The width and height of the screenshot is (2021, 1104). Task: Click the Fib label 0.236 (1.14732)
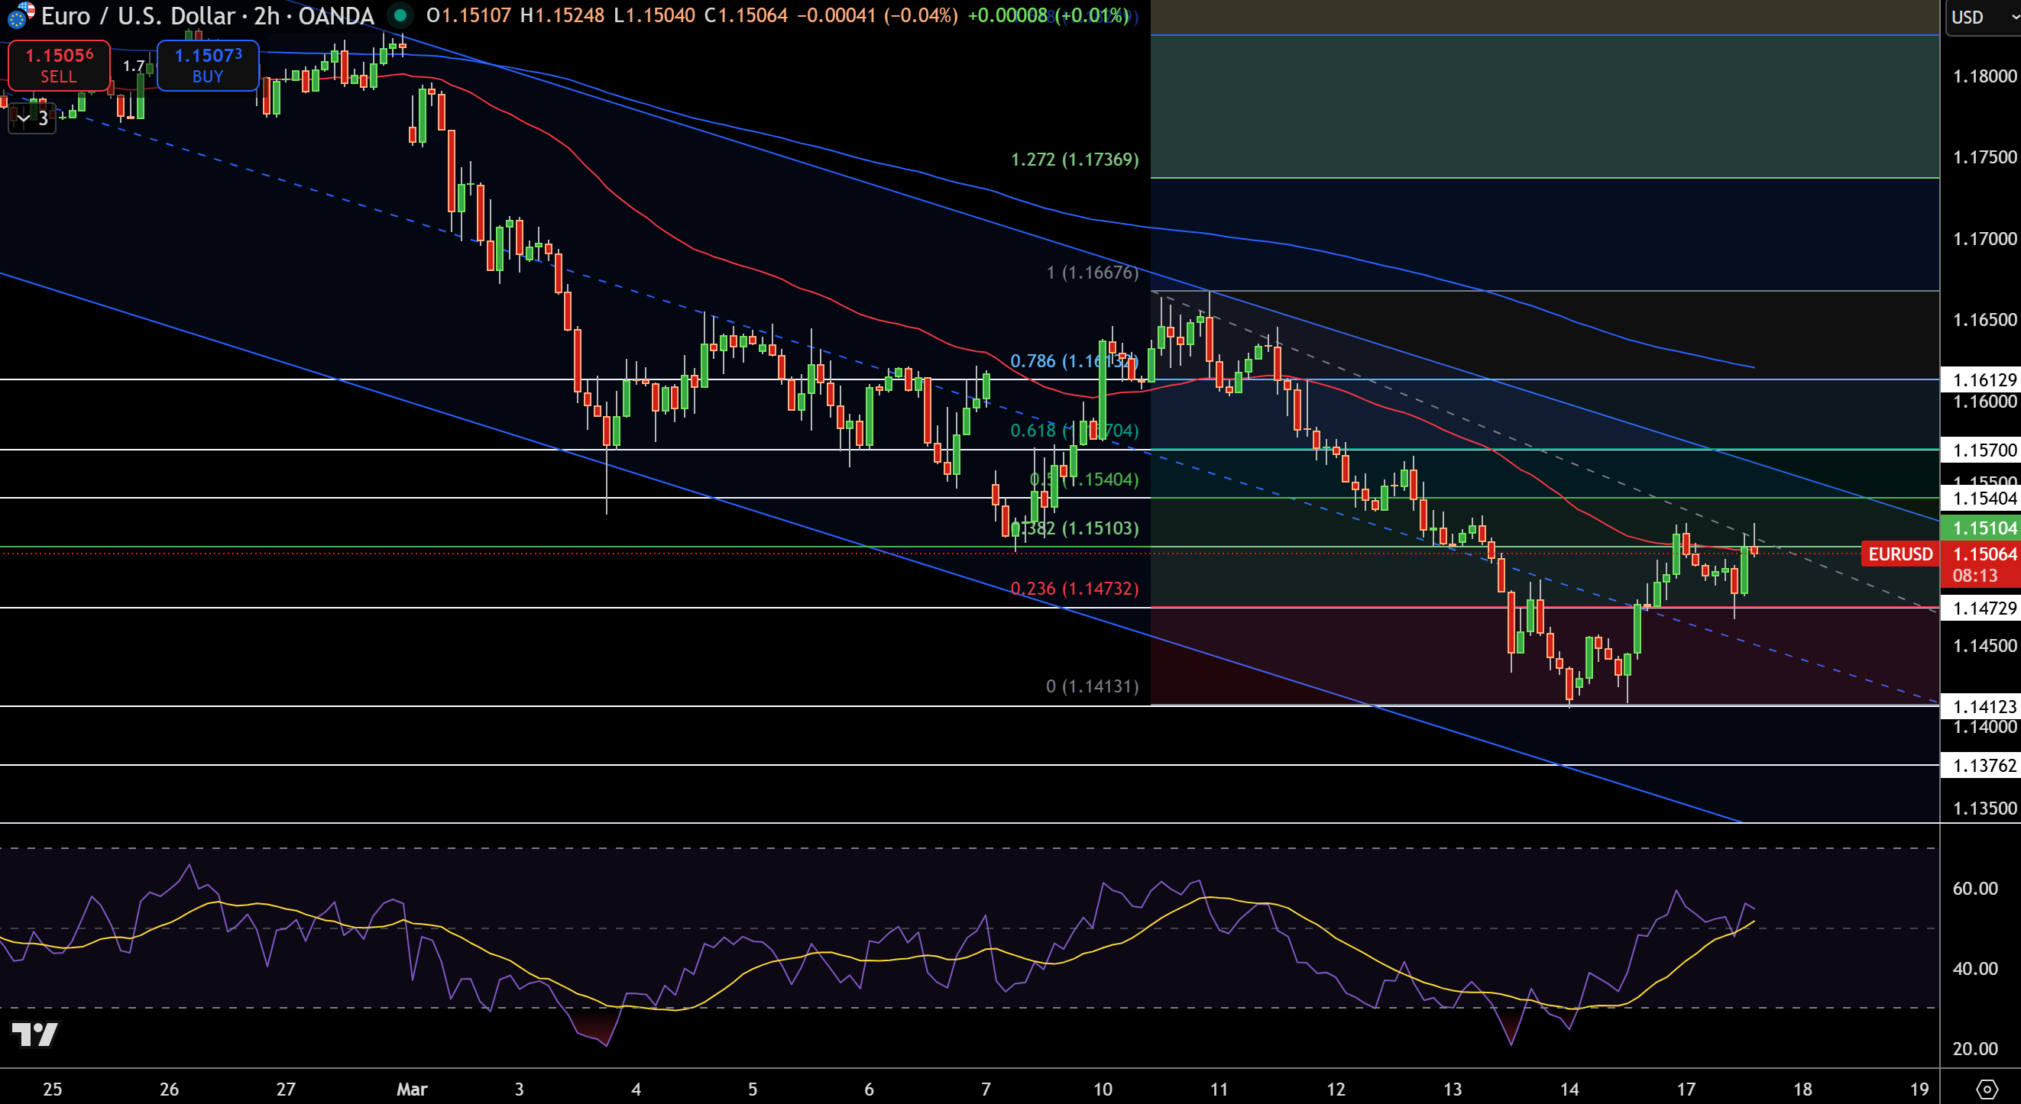click(1074, 588)
